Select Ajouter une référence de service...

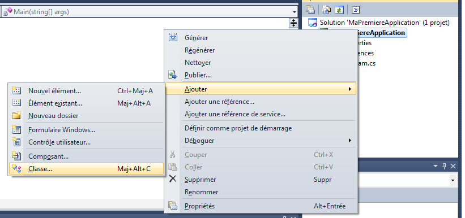tap(261, 114)
